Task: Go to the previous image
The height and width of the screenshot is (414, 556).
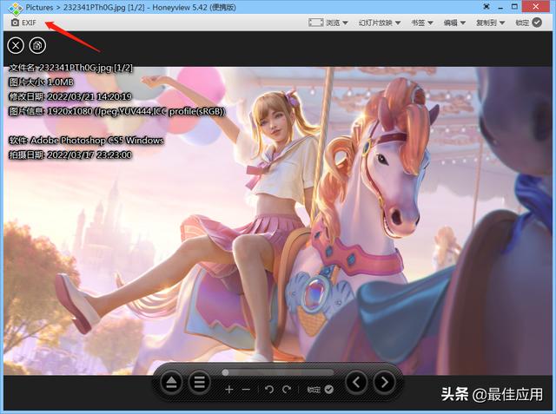Action: pos(356,382)
